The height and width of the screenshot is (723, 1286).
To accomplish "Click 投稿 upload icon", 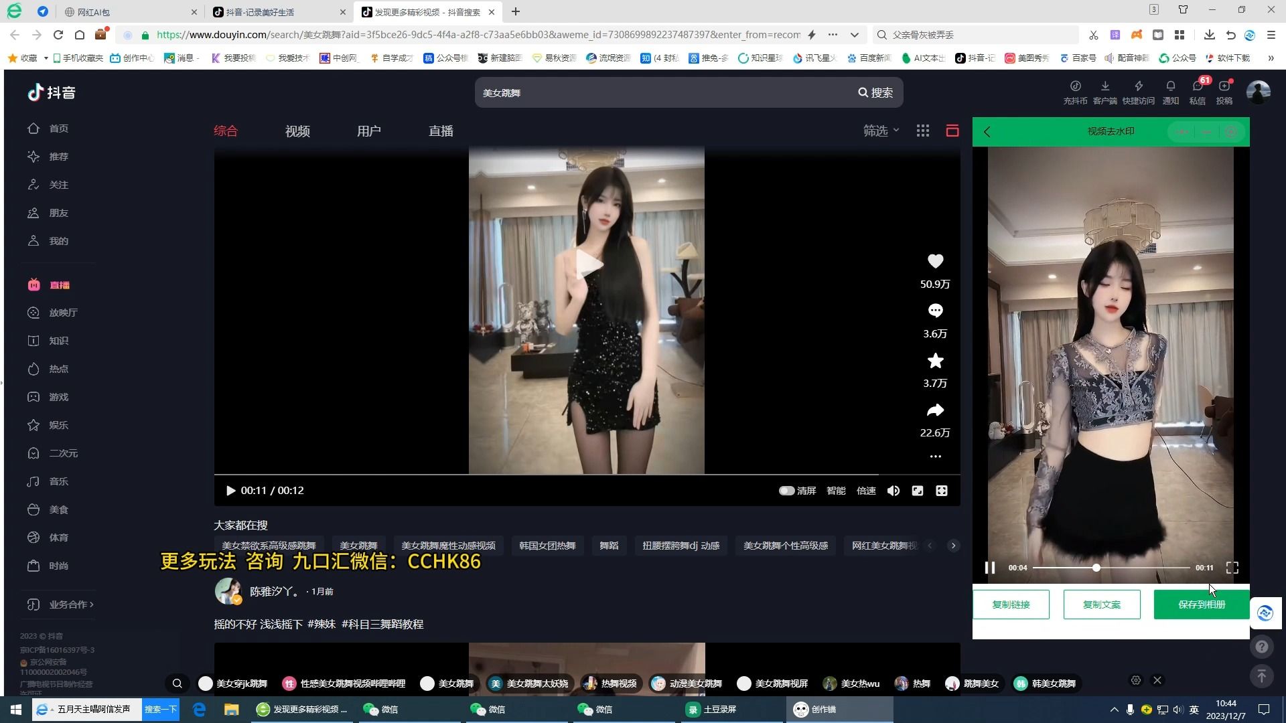I will pyautogui.click(x=1224, y=92).
